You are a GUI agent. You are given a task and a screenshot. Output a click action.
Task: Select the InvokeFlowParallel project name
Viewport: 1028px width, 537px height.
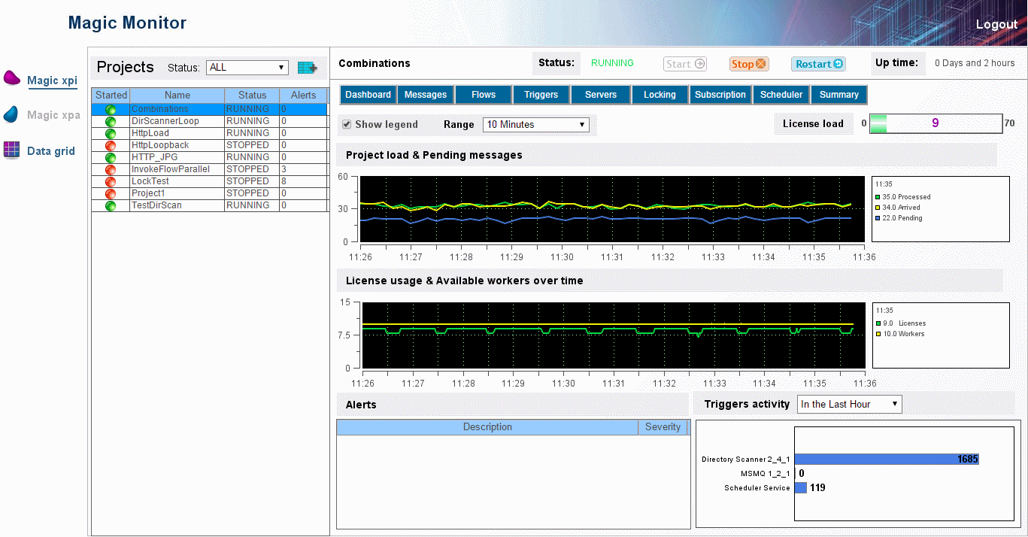click(171, 169)
